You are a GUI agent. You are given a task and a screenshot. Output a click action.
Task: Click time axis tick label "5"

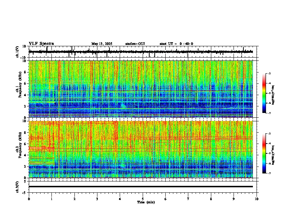[143, 199]
